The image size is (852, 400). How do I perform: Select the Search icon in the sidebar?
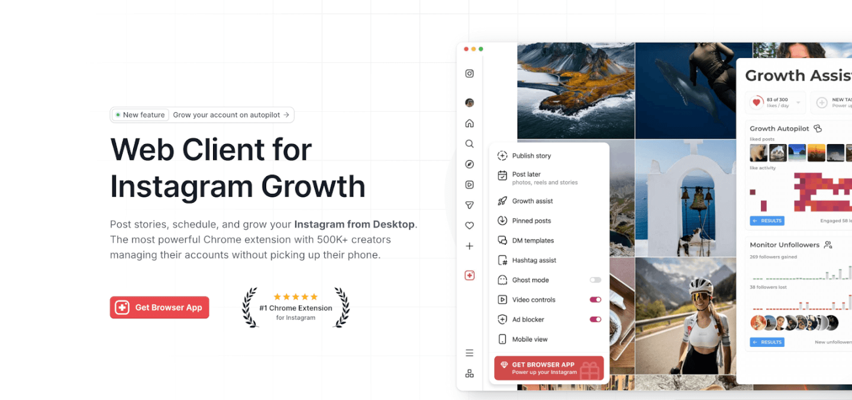469,143
